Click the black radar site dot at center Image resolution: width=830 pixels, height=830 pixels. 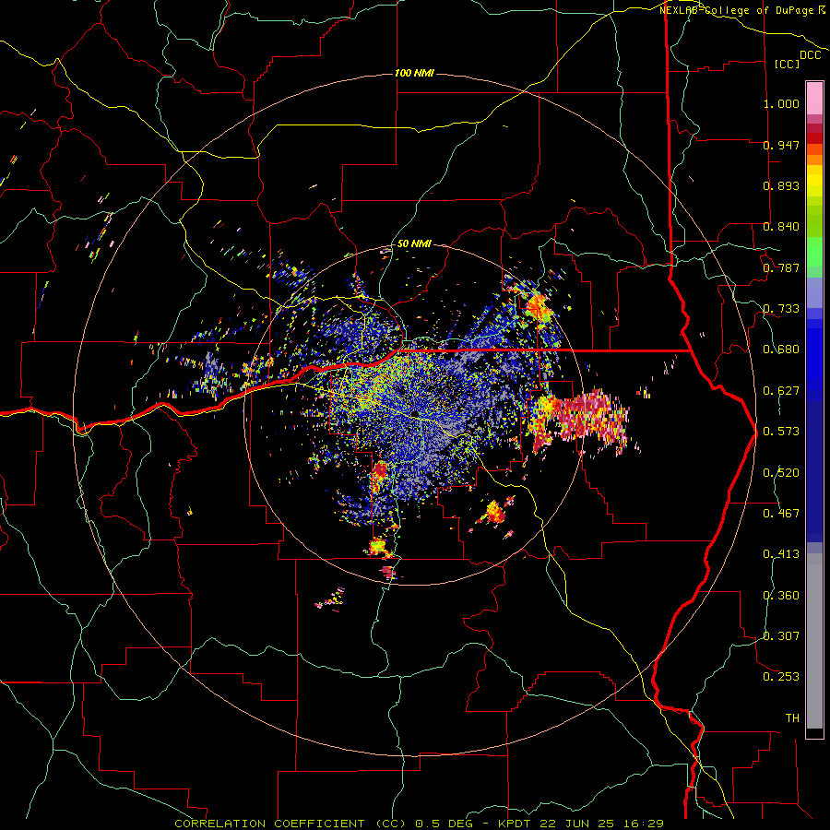(x=415, y=413)
